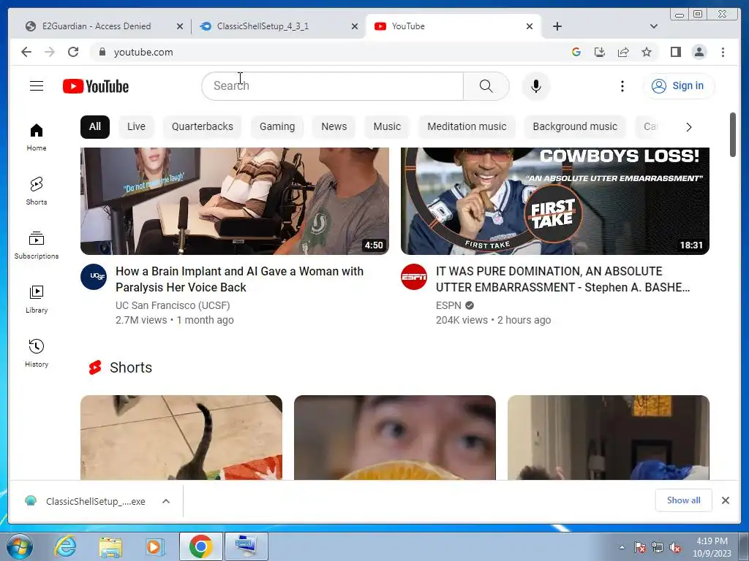The width and height of the screenshot is (749, 561).
Task: Open Windows Start menu
Action: pyautogui.click(x=20, y=546)
